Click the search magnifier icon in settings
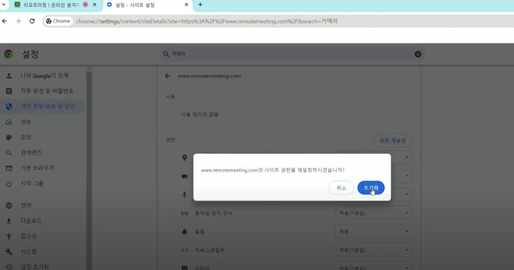 [166, 54]
